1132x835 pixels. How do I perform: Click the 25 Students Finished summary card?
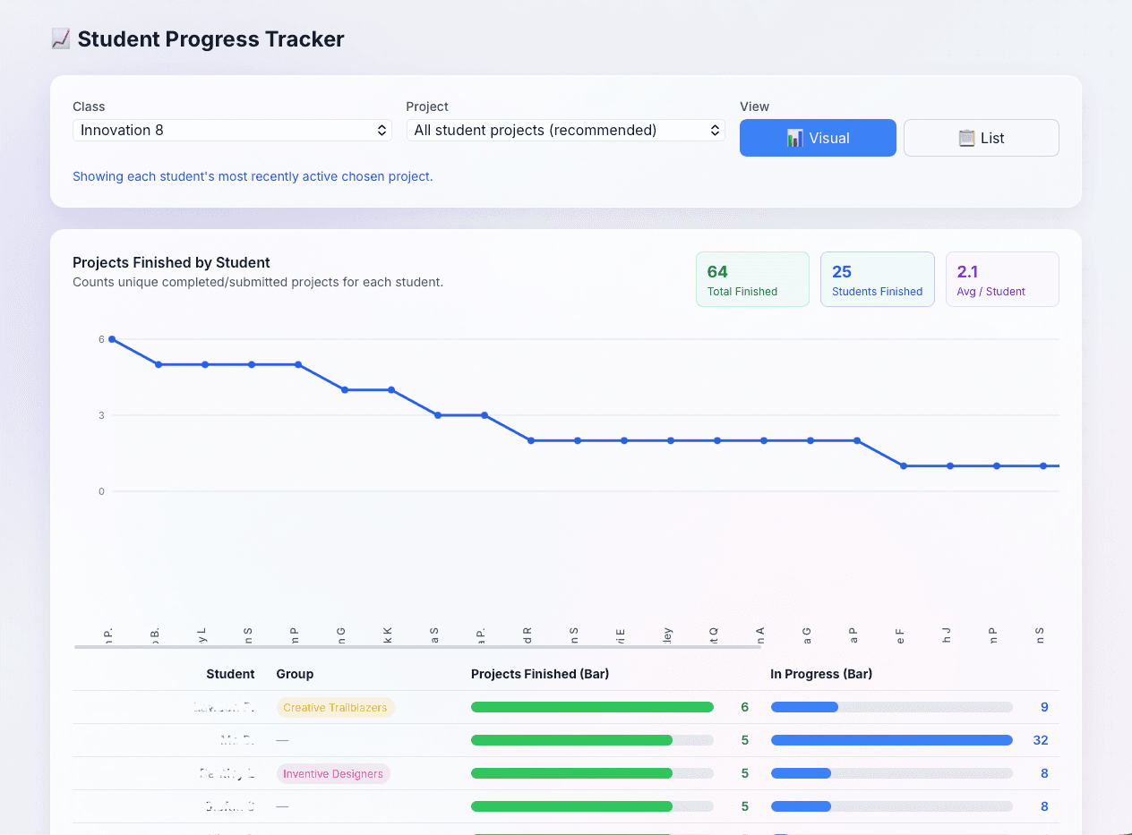click(877, 278)
